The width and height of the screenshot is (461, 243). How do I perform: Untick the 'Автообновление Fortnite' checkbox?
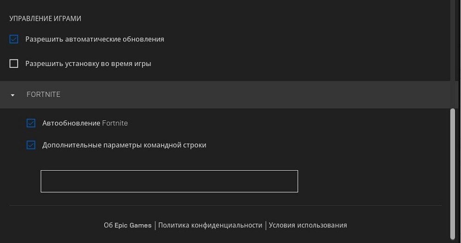point(31,123)
